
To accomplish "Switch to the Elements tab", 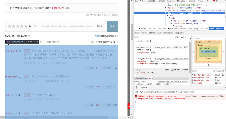I will (x=151, y=1).
